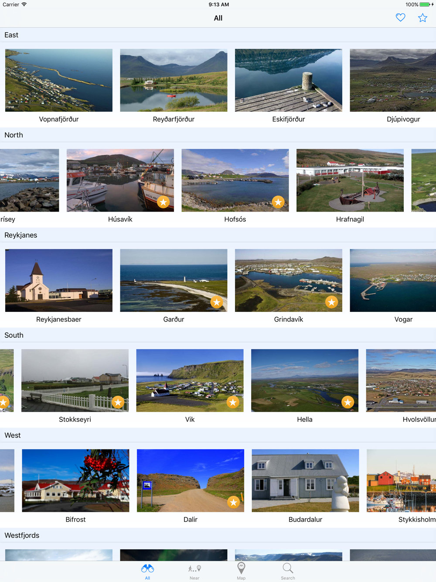Open the Vopnafjörður thumbnail
Viewport: 436px width, 582px height.
pyautogui.click(x=59, y=80)
